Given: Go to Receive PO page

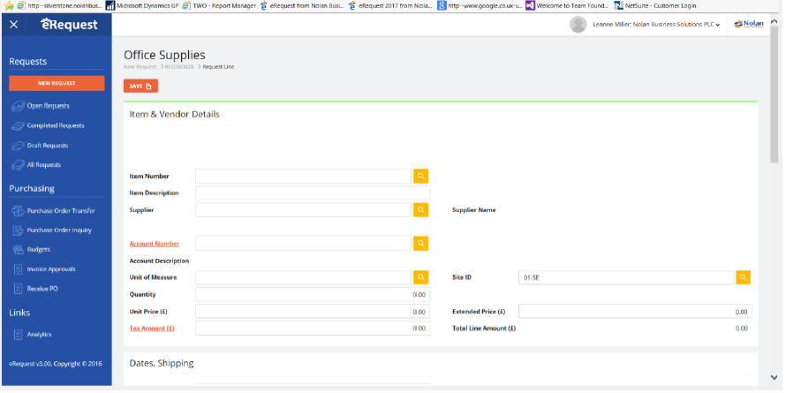Looking at the screenshot, I should click(x=42, y=289).
